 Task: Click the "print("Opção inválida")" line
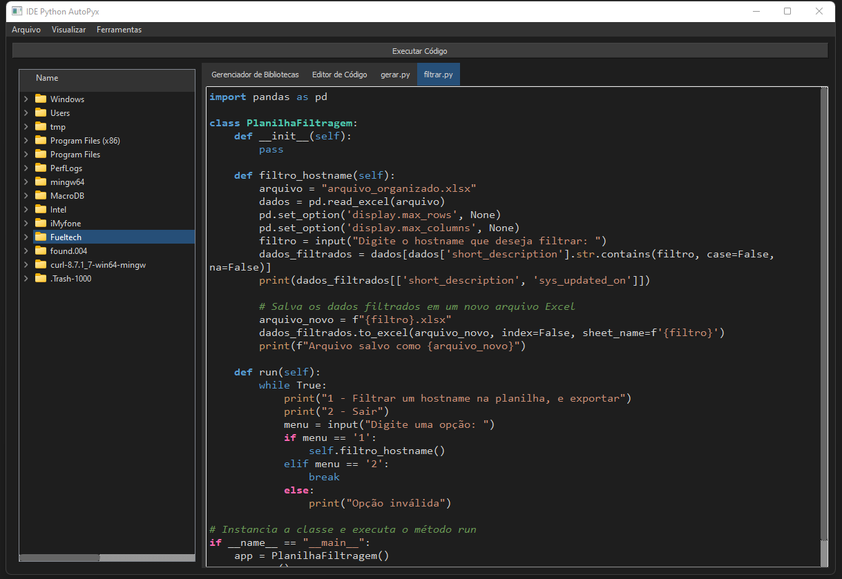pos(380,503)
